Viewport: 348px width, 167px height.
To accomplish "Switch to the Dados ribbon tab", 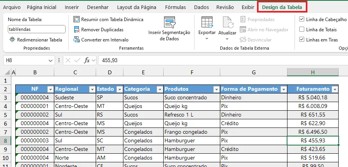I will pos(202,7).
